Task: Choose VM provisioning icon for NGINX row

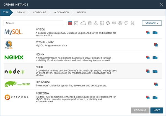Action: pos(148,57)
